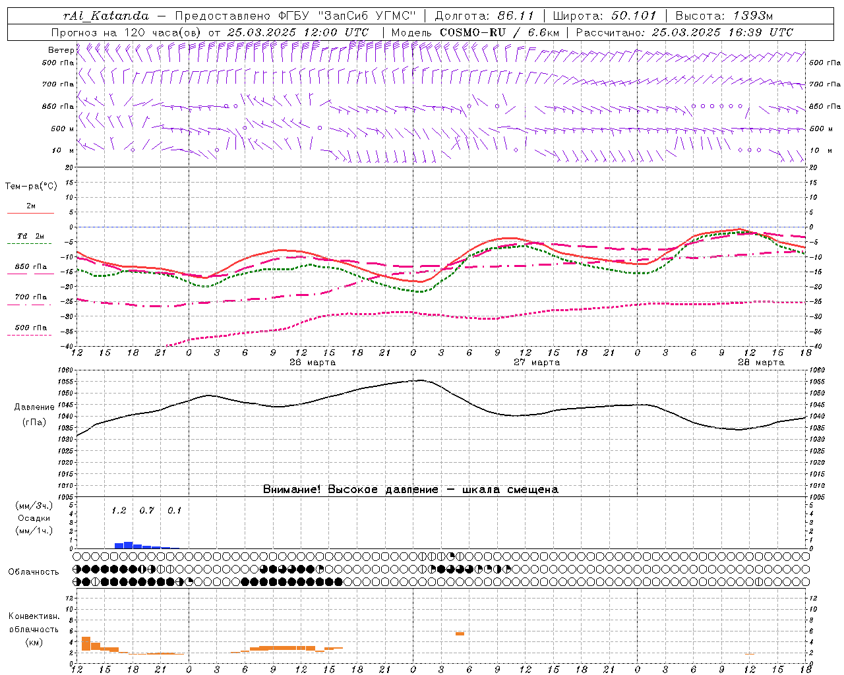Click the tallest blue precipitation bar
This screenshot has width=844, height=675.
pos(128,545)
